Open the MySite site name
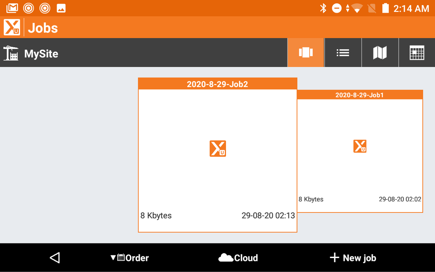 coord(41,54)
